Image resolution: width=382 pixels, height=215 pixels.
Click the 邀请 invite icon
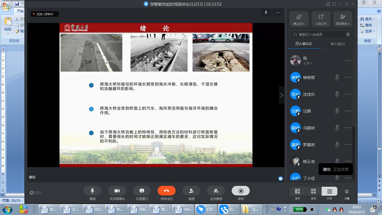[191, 191]
